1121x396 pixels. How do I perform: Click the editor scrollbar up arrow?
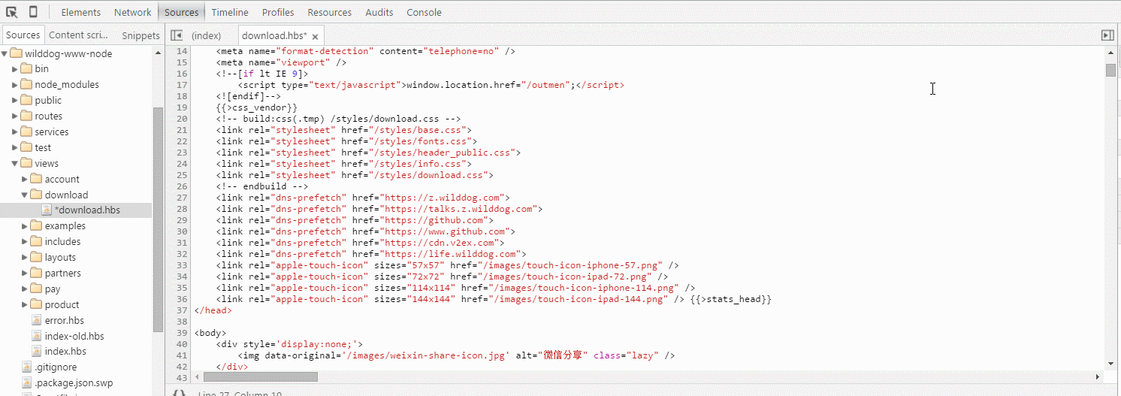[1110, 51]
